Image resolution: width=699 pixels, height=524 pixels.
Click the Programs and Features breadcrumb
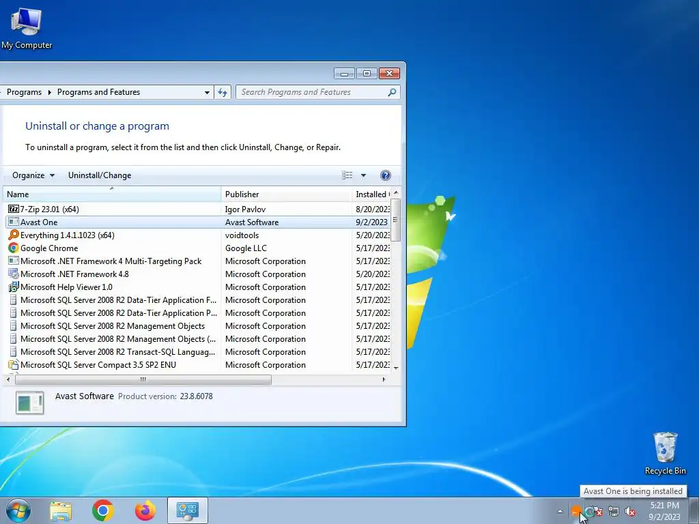[x=98, y=92]
